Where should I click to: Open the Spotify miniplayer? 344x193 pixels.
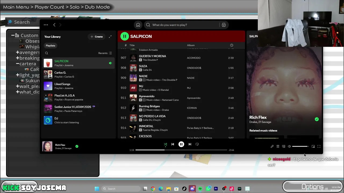(313, 146)
